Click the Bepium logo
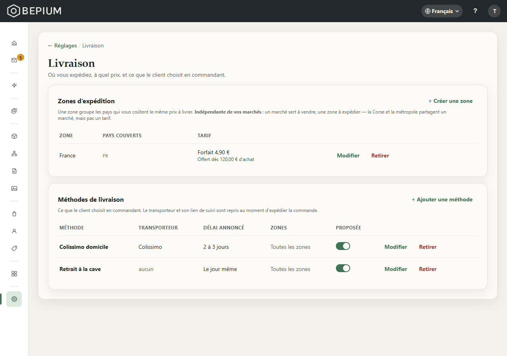 coord(34,11)
